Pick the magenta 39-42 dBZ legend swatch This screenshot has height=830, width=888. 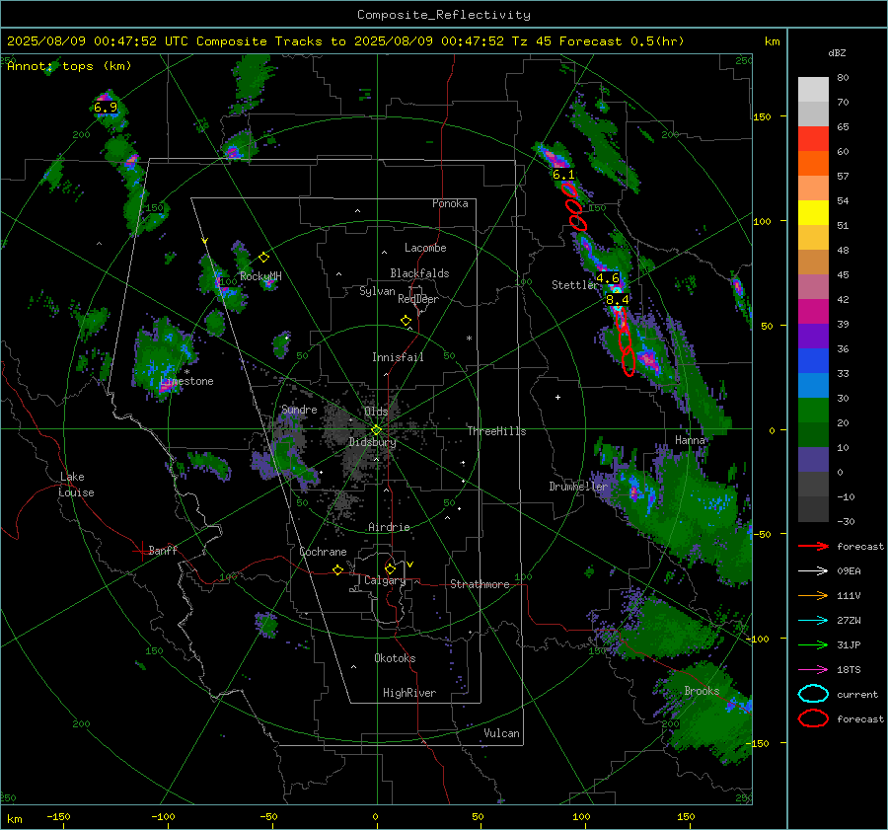pos(813,312)
